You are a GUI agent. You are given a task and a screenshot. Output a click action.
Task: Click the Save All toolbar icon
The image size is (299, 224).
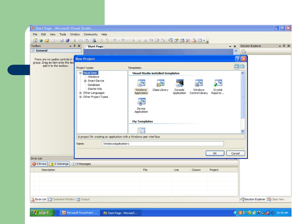[x=67, y=40]
